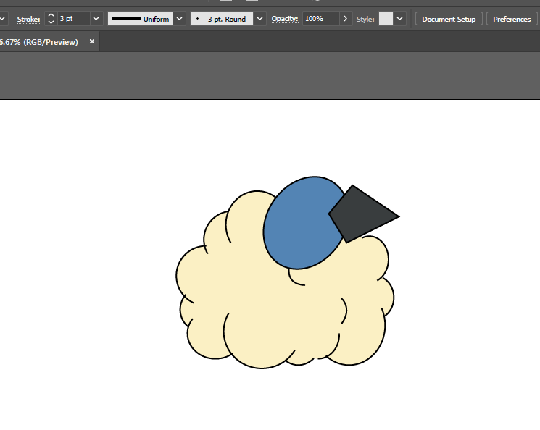540x430 pixels.
Task: Close the document tab
Action: tap(92, 41)
